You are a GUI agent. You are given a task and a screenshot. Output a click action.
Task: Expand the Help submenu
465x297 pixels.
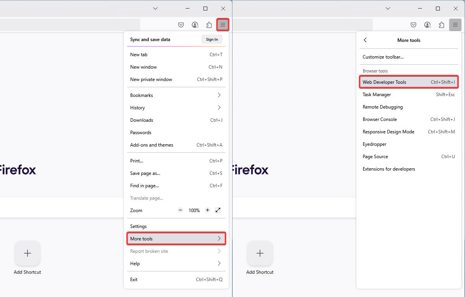tap(176, 264)
